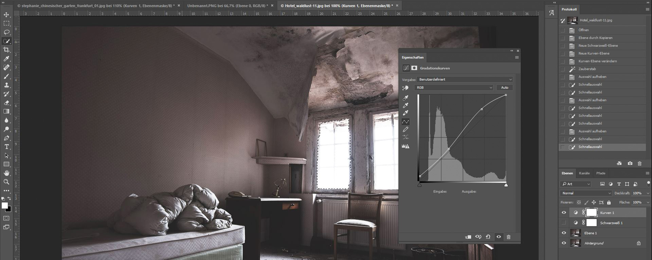Select the Zoom tool
652x260 pixels.
coord(6,182)
